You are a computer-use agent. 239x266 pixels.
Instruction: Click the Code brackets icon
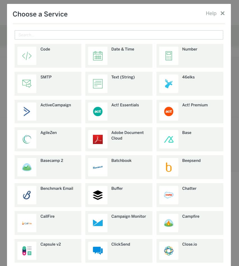(27, 56)
